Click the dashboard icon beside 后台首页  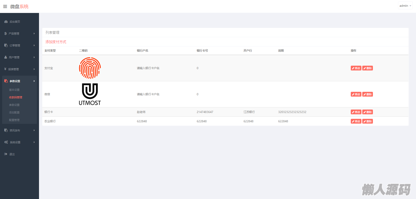tap(6, 22)
